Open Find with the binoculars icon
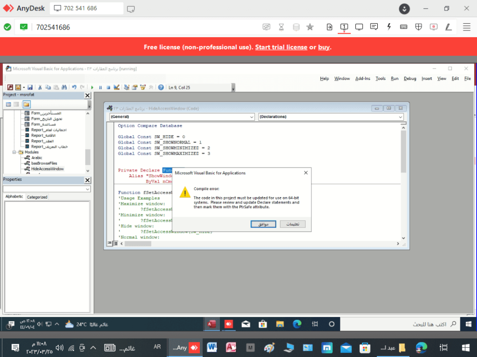The image size is (477, 357). [64, 88]
